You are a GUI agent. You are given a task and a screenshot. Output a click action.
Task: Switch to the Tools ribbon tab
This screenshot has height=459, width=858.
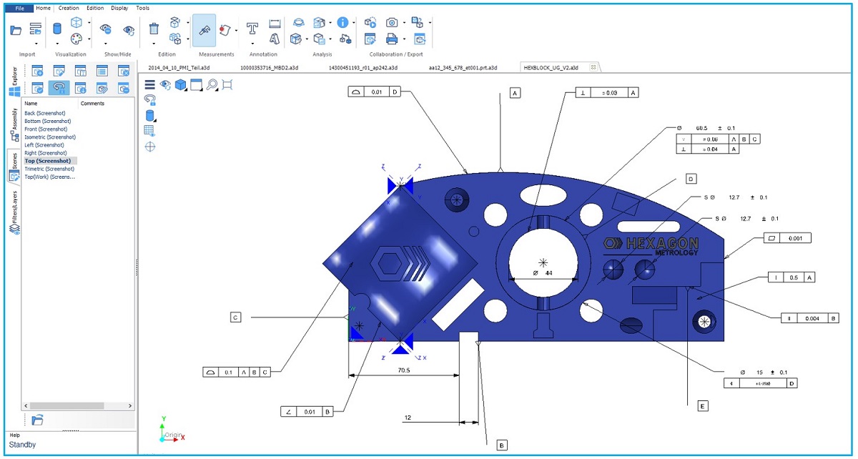tap(143, 8)
